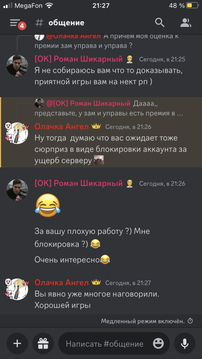Tap the gift icon button
202x359 pixels.
click(43, 343)
